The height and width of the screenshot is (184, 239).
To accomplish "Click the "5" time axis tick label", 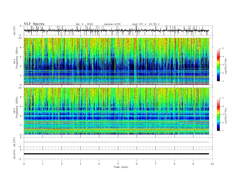I will pyautogui.click(x=118, y=164).
